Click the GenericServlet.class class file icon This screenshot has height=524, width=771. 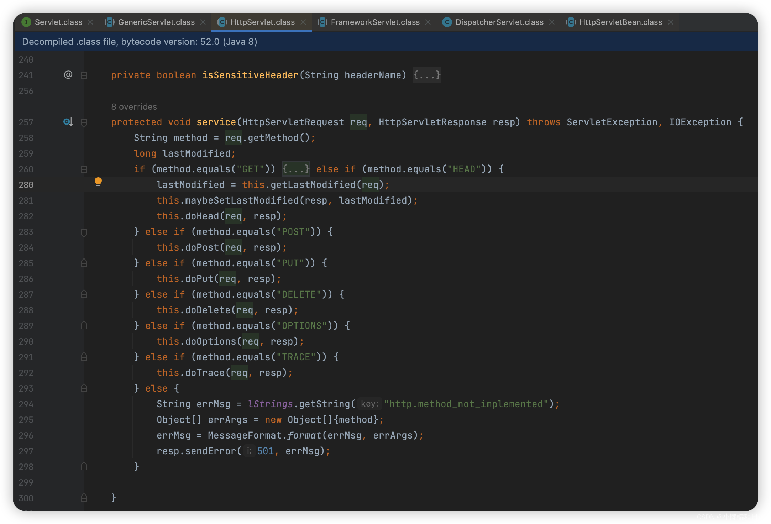point(109,22)
